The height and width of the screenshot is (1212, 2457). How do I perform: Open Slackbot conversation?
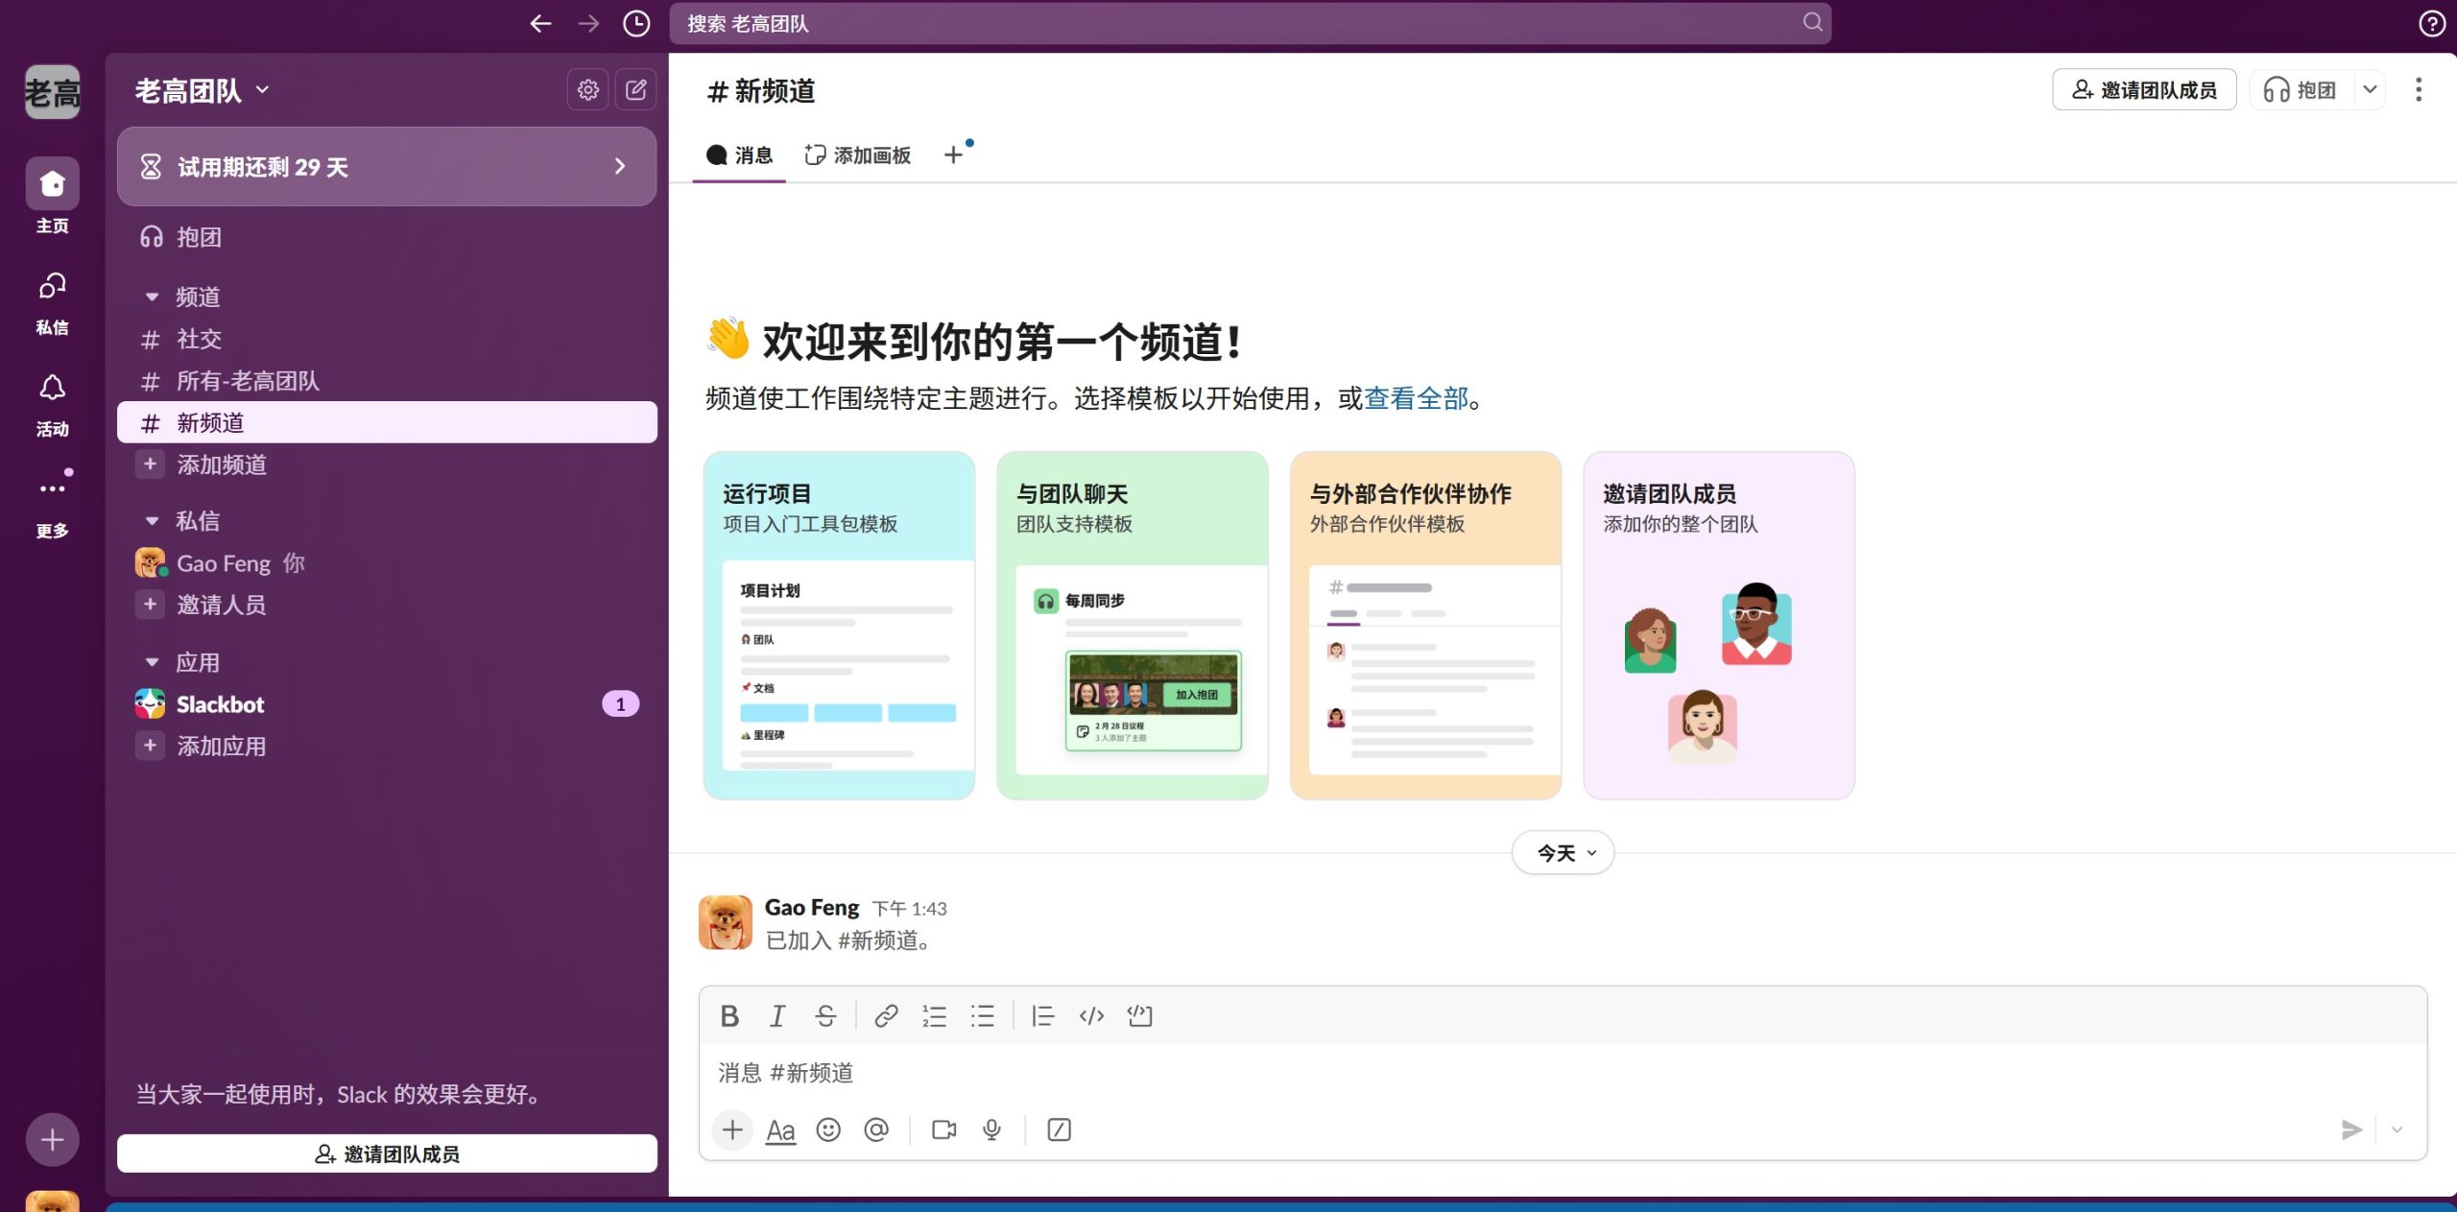tap(387, 704)
